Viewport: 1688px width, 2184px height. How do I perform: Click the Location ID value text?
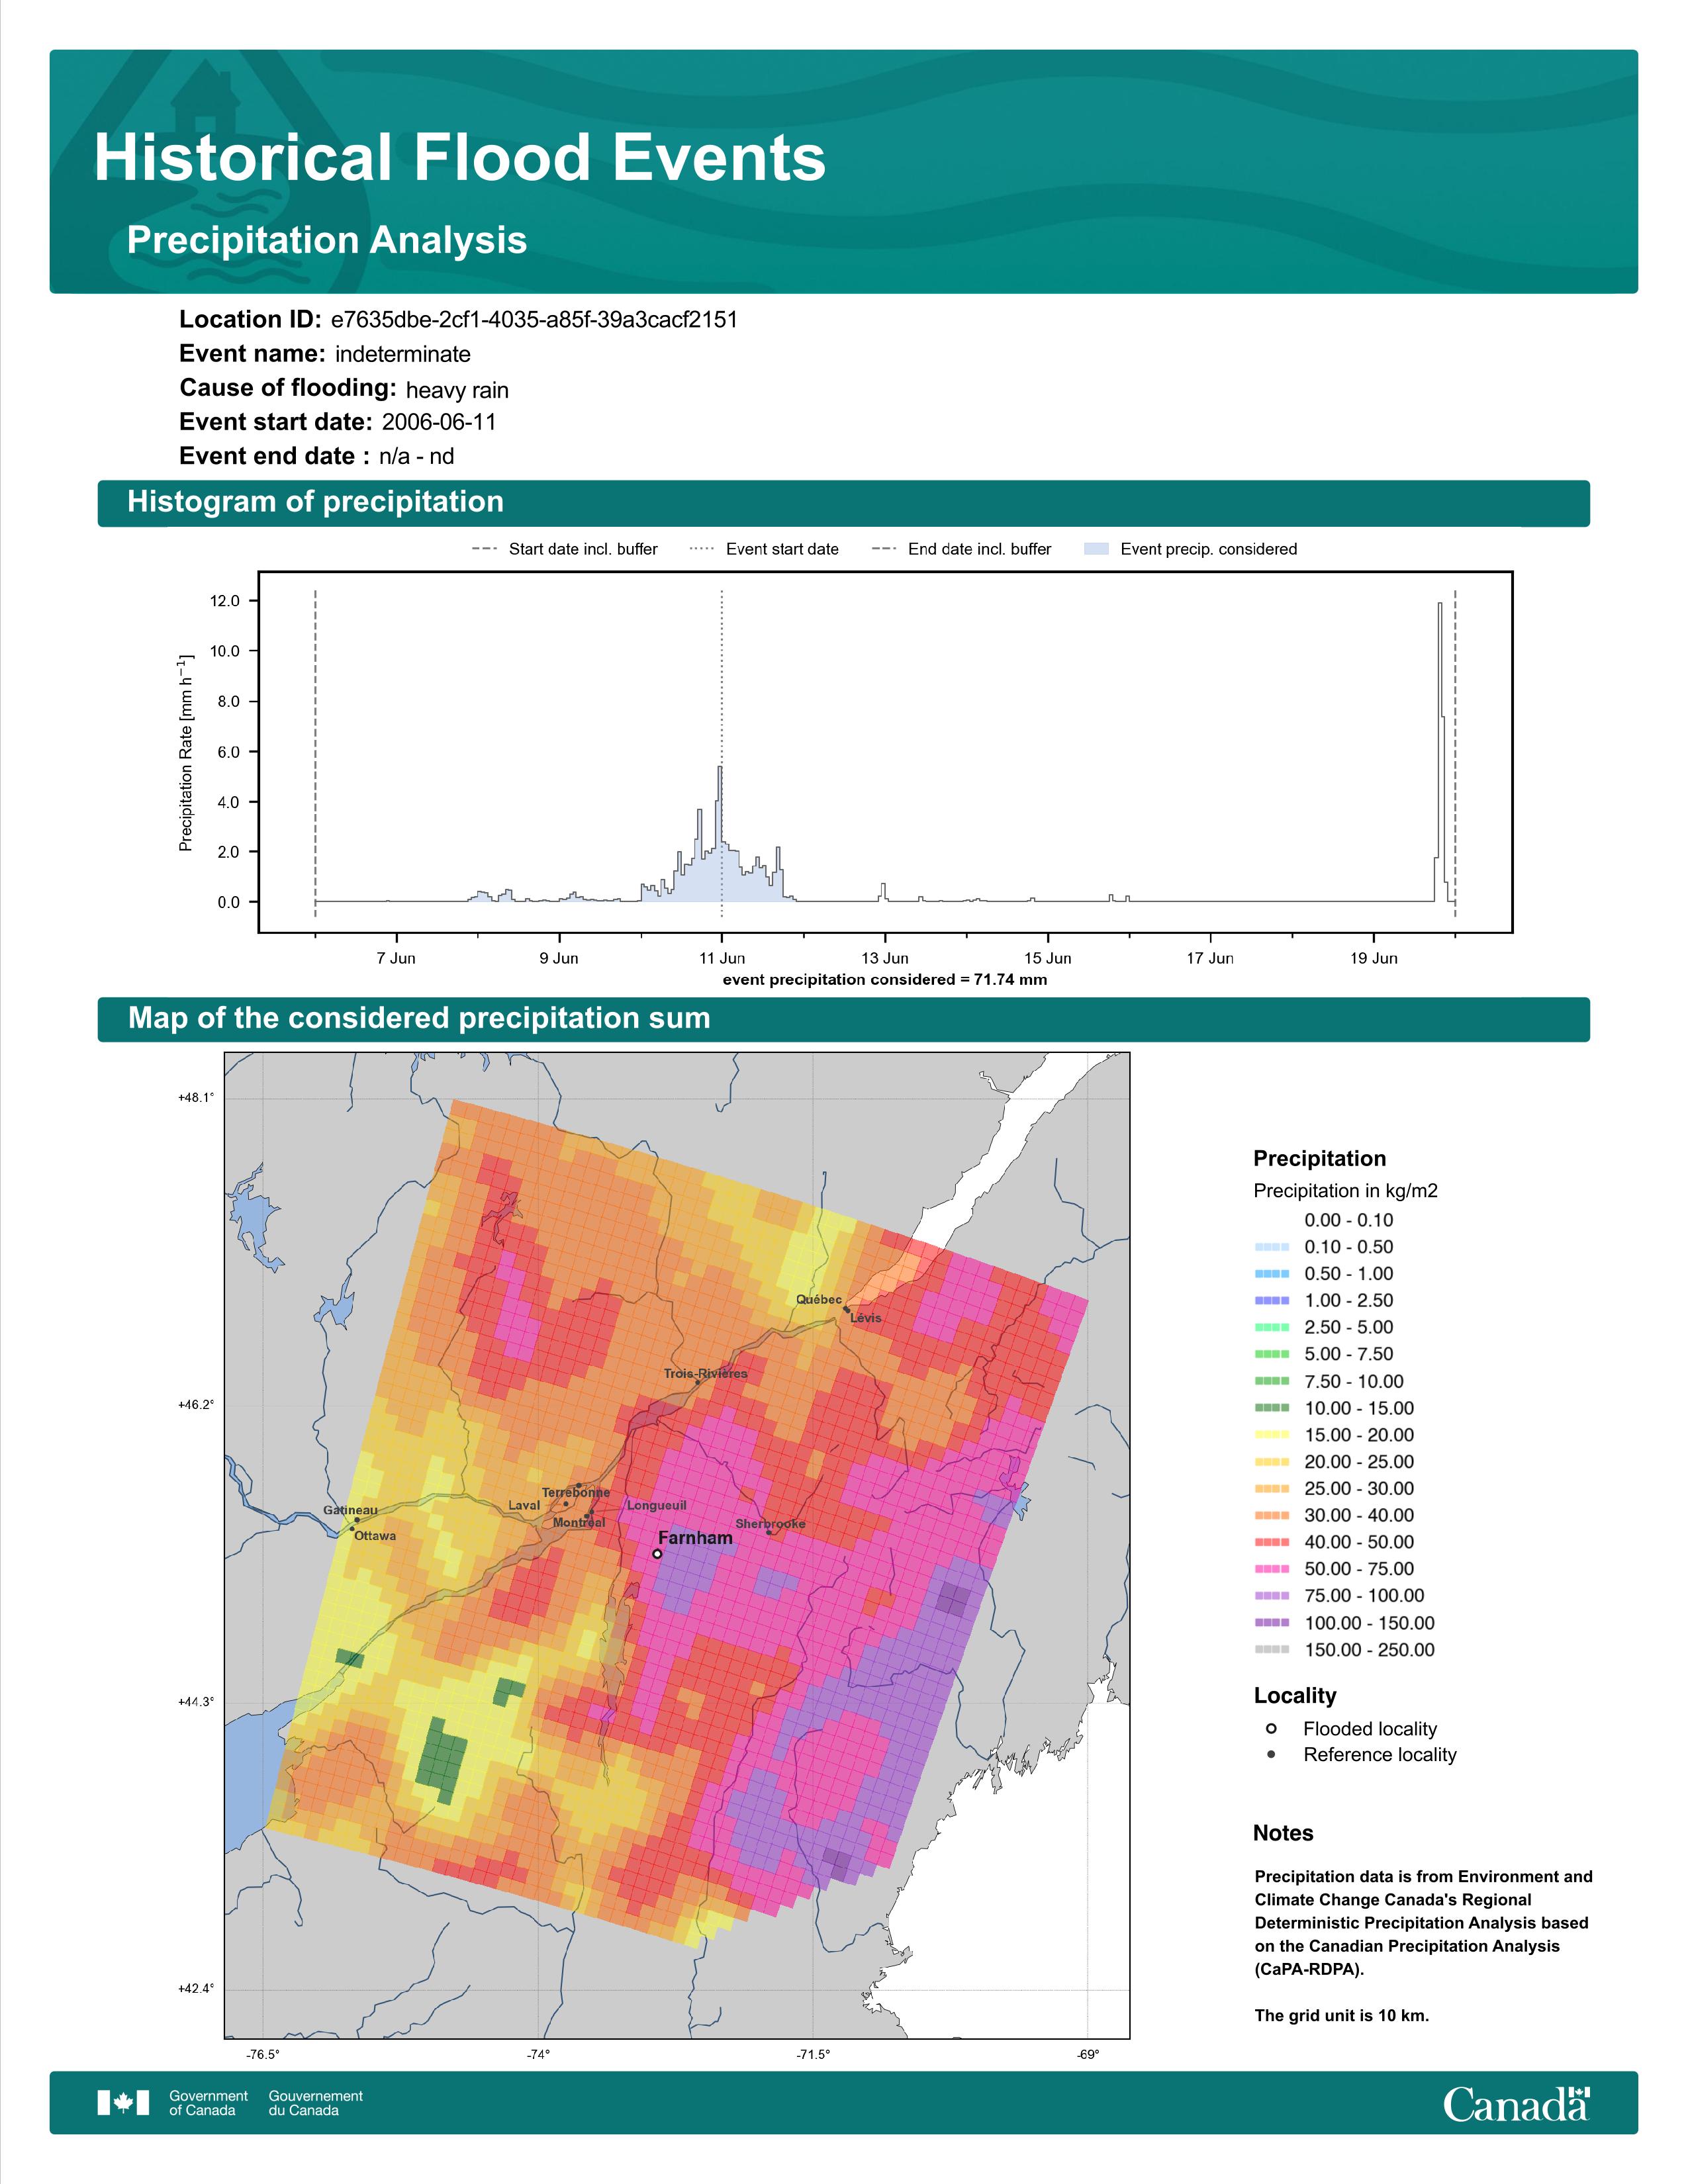(534, 320)
